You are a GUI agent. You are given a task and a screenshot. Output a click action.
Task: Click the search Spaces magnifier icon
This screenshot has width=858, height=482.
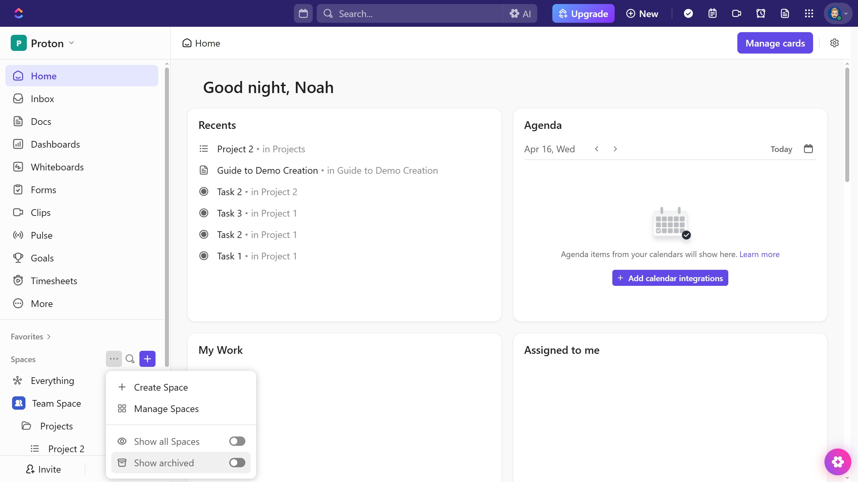[x=130, y=359]
